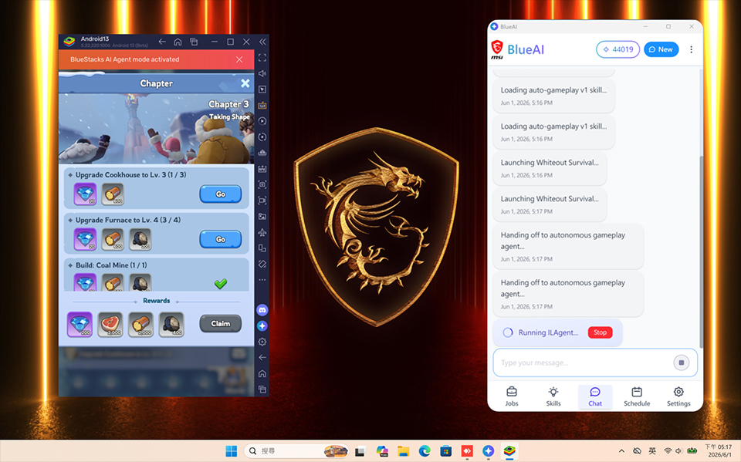This screenshot has width=741, height=462.
Task: Rotate the BlueStacks screen
Action: (262, 264)
